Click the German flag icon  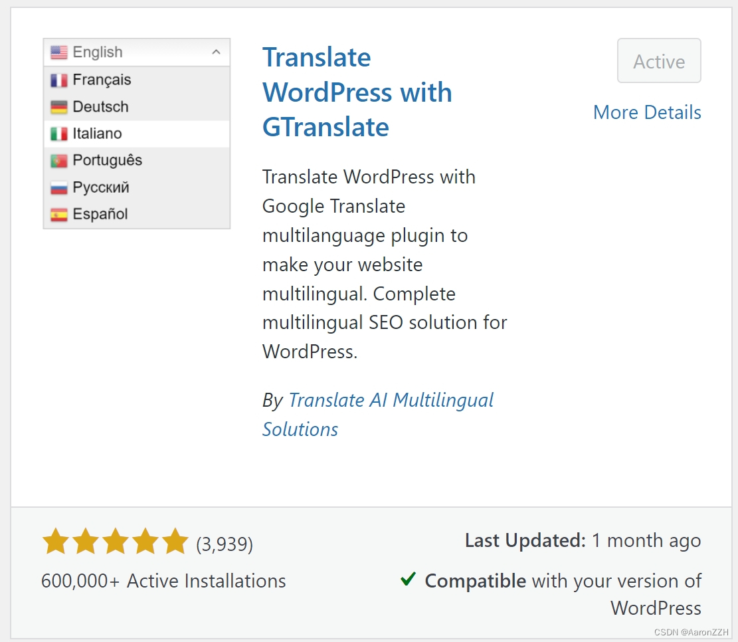59,107
